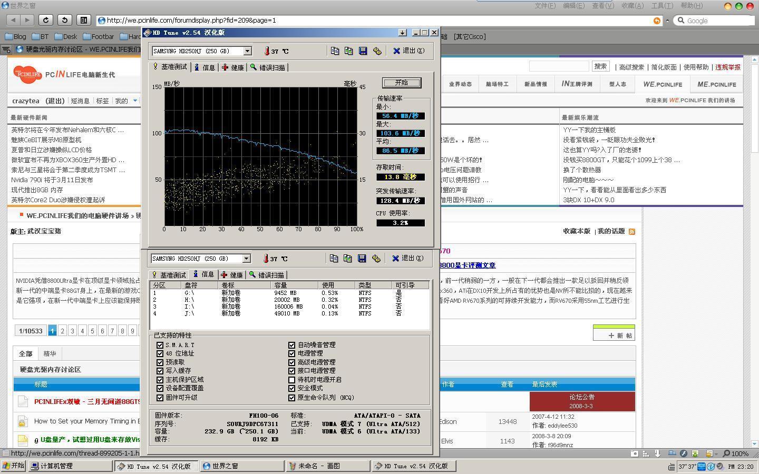Click the save (floppy disk) icon in upper HD Tune toolbar
759x474 pixels.
[363, 51]
